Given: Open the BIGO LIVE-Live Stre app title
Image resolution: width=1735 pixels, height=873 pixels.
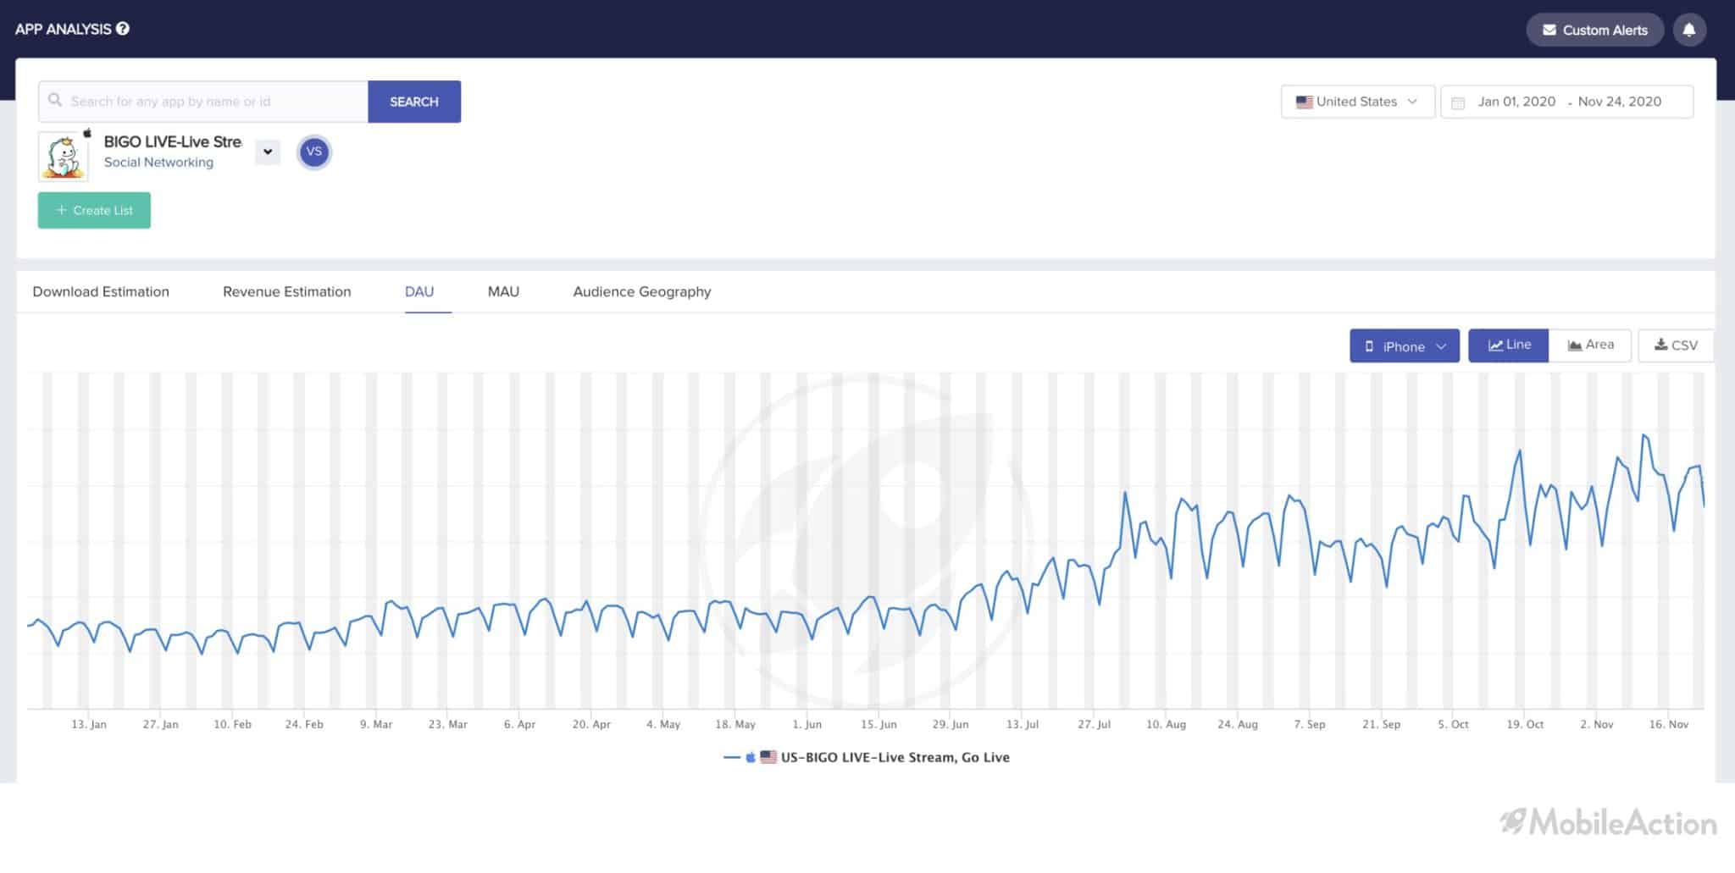Looking at the screenshot, I should tap(173, 141).
